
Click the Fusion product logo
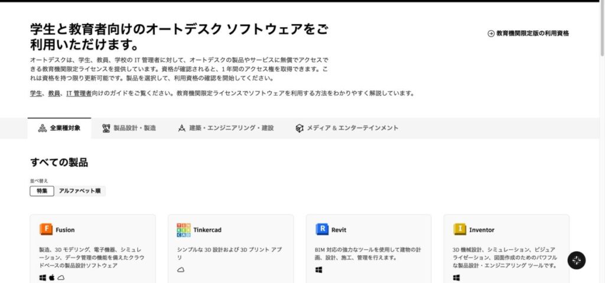point(46,229)
